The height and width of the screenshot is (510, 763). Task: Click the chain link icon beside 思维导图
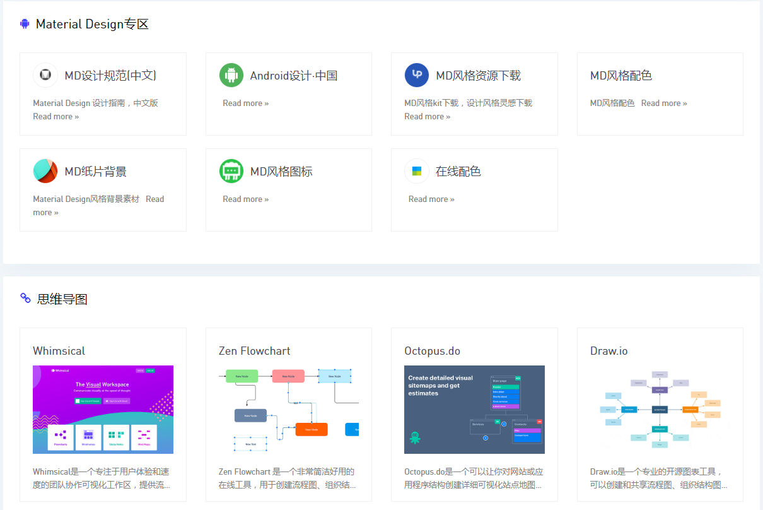[26, 298]
